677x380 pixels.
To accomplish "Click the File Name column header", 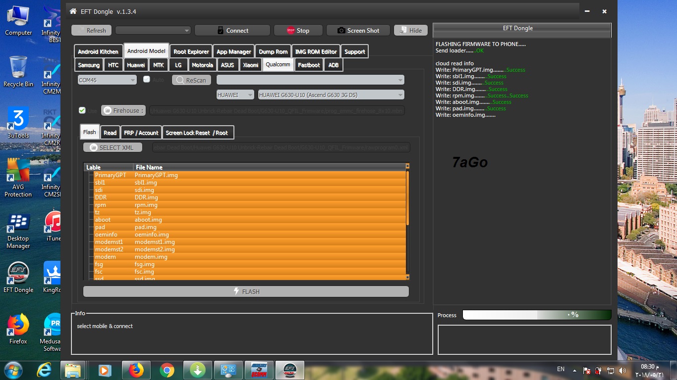I will (270, 167).
